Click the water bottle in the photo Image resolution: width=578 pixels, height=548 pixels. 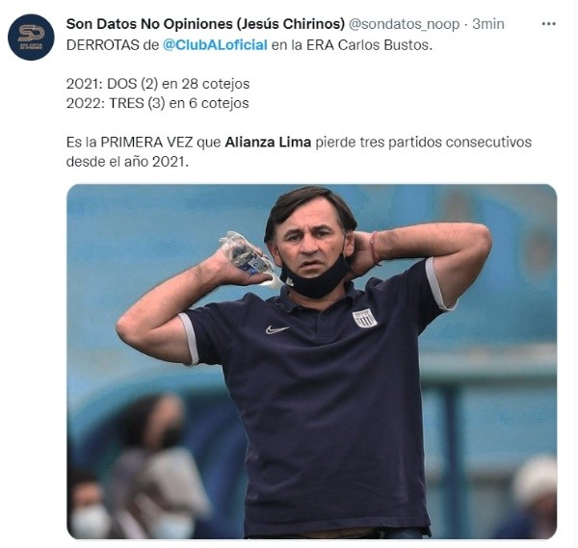coord(251,258)
